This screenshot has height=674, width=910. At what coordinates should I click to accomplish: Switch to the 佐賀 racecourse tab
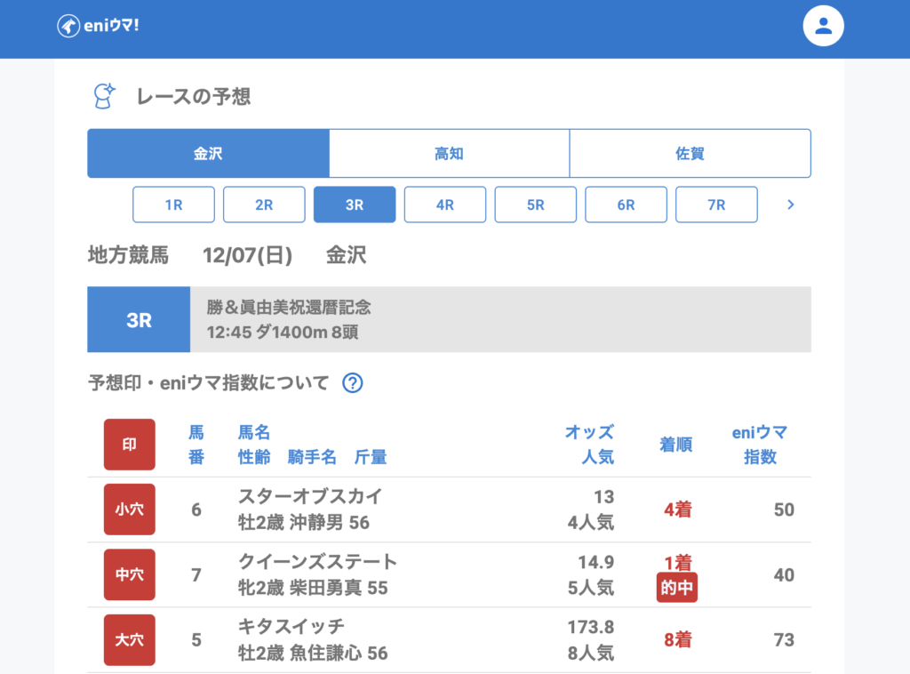coord(690,154)
